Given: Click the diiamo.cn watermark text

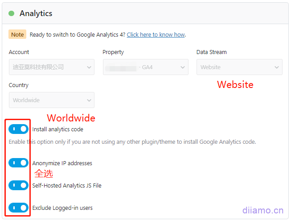Looking at the screenshot, I should (x=262, y=210).
